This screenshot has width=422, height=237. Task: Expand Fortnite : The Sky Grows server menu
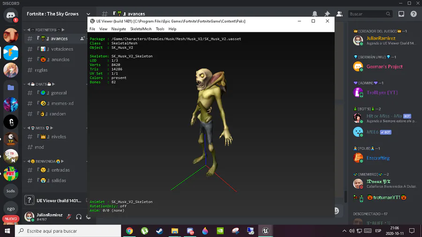pyautogui.click(x=88, y=14)
